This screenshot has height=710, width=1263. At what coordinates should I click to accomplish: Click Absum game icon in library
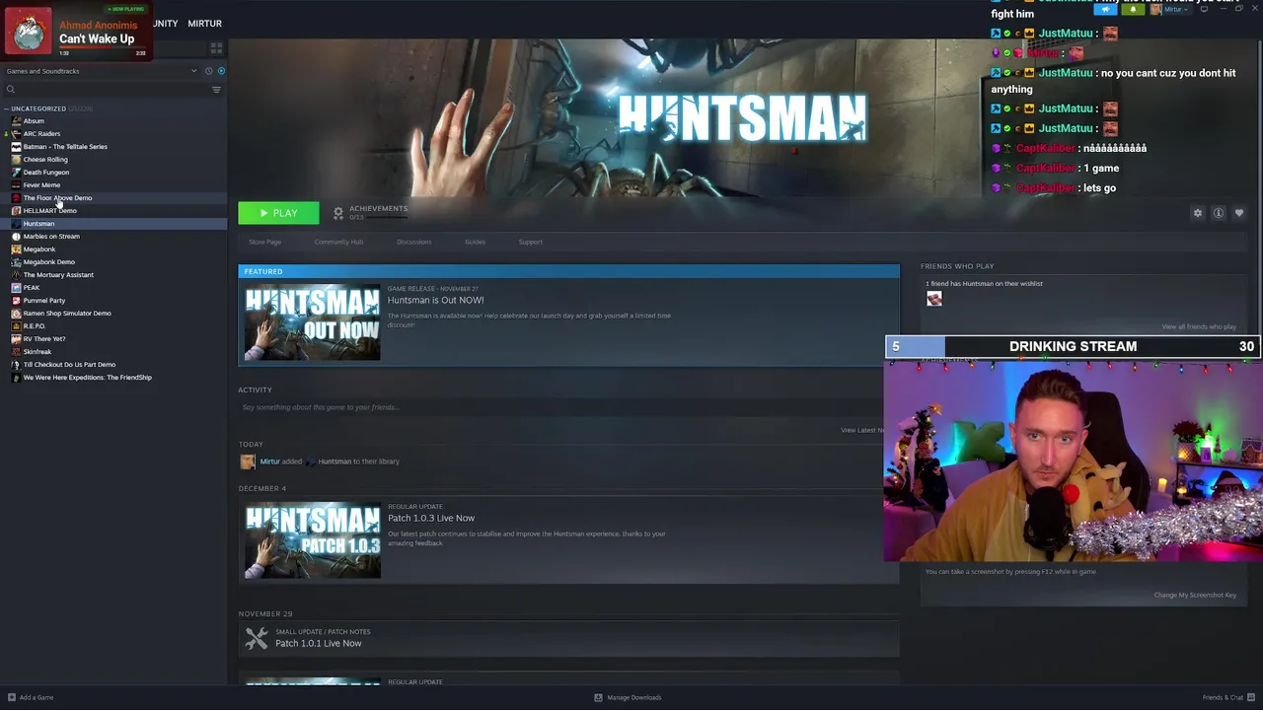click(16, 121)
